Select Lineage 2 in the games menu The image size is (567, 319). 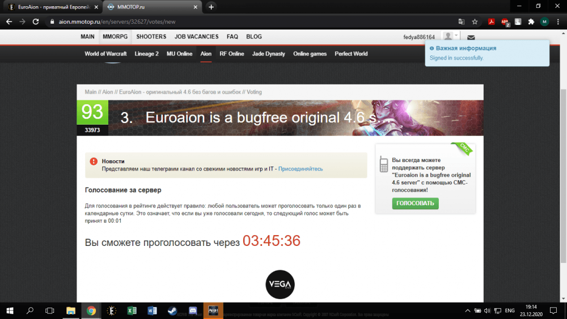pos(146,54)
